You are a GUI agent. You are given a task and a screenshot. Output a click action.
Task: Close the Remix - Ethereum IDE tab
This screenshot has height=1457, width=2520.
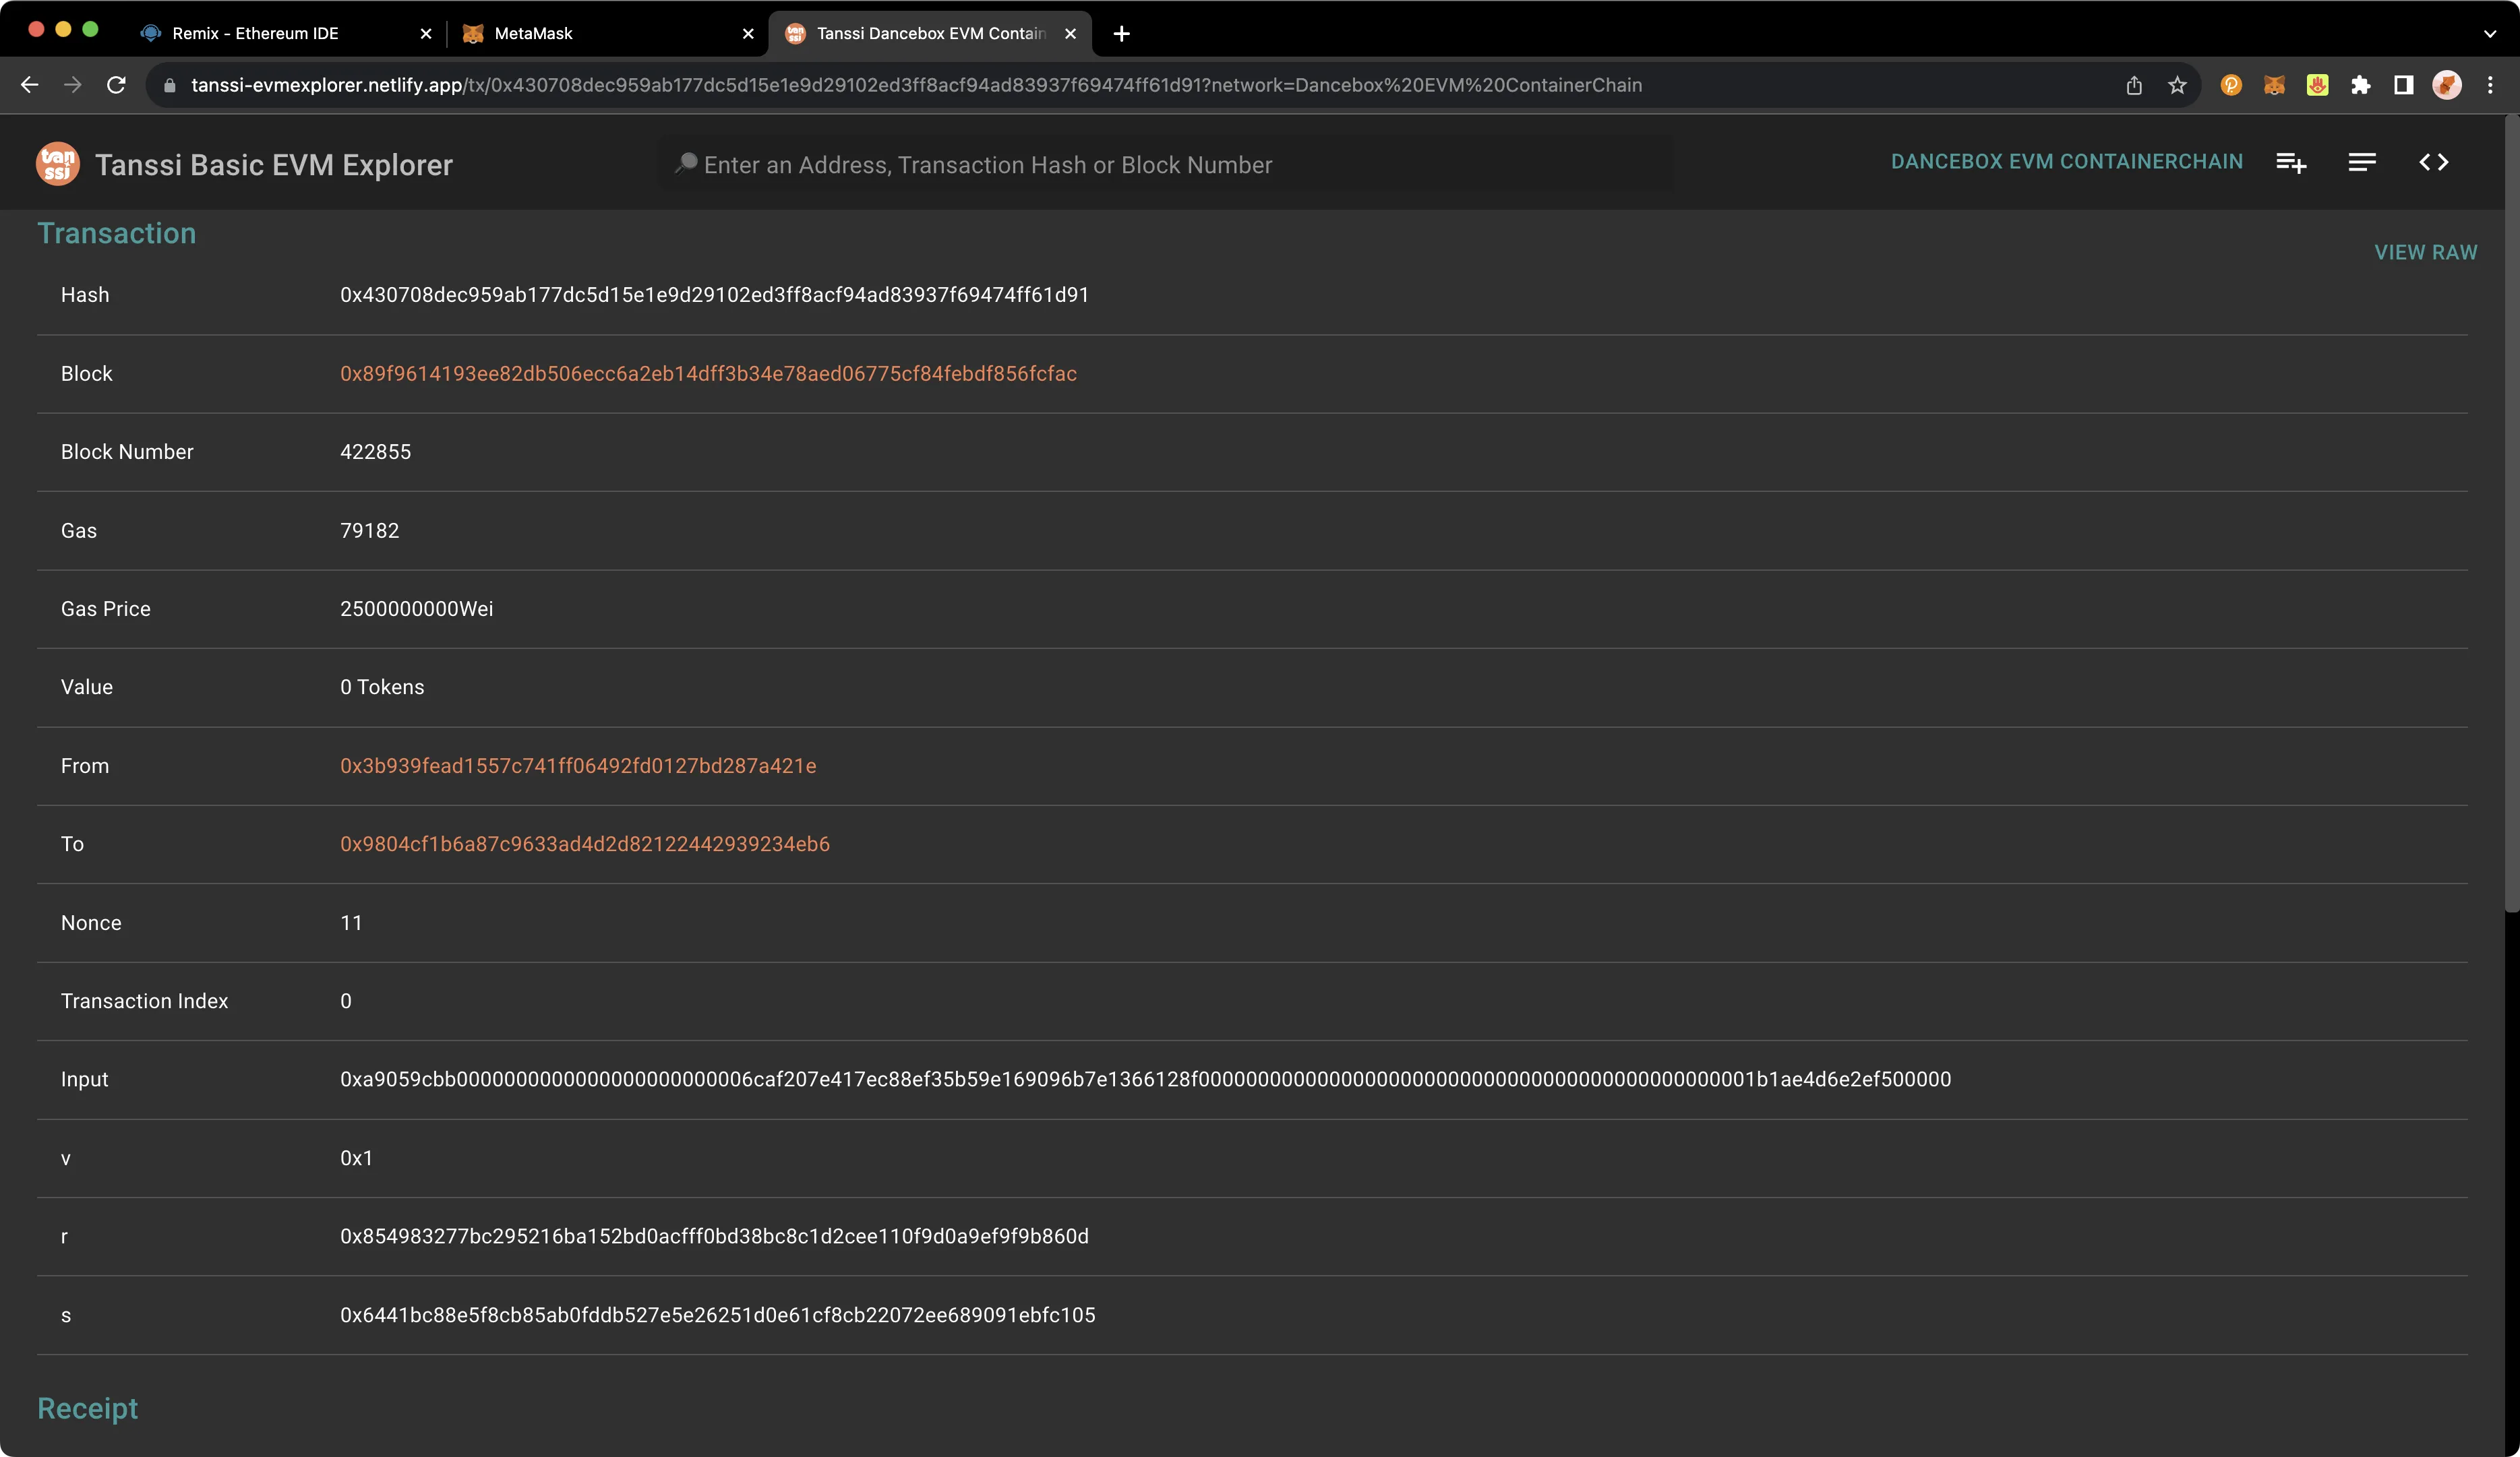(426, 33)
